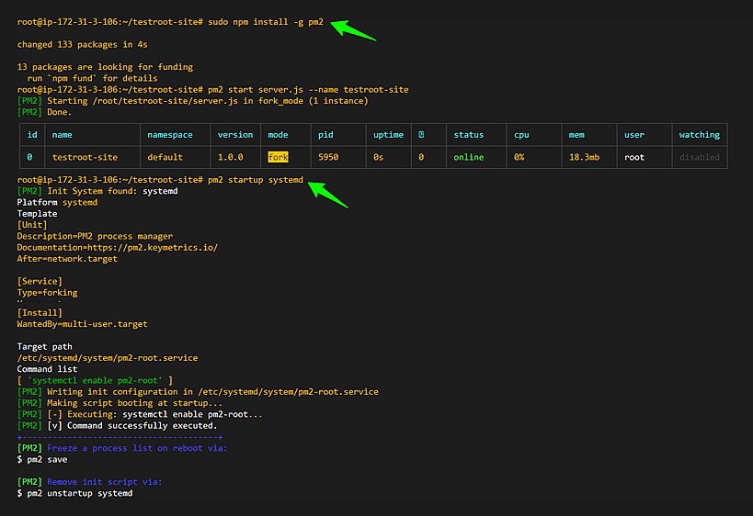This screenshot has width=753, height=516.
Task: Click the version cell 1.0.0
Action: [x=235, y=157]
